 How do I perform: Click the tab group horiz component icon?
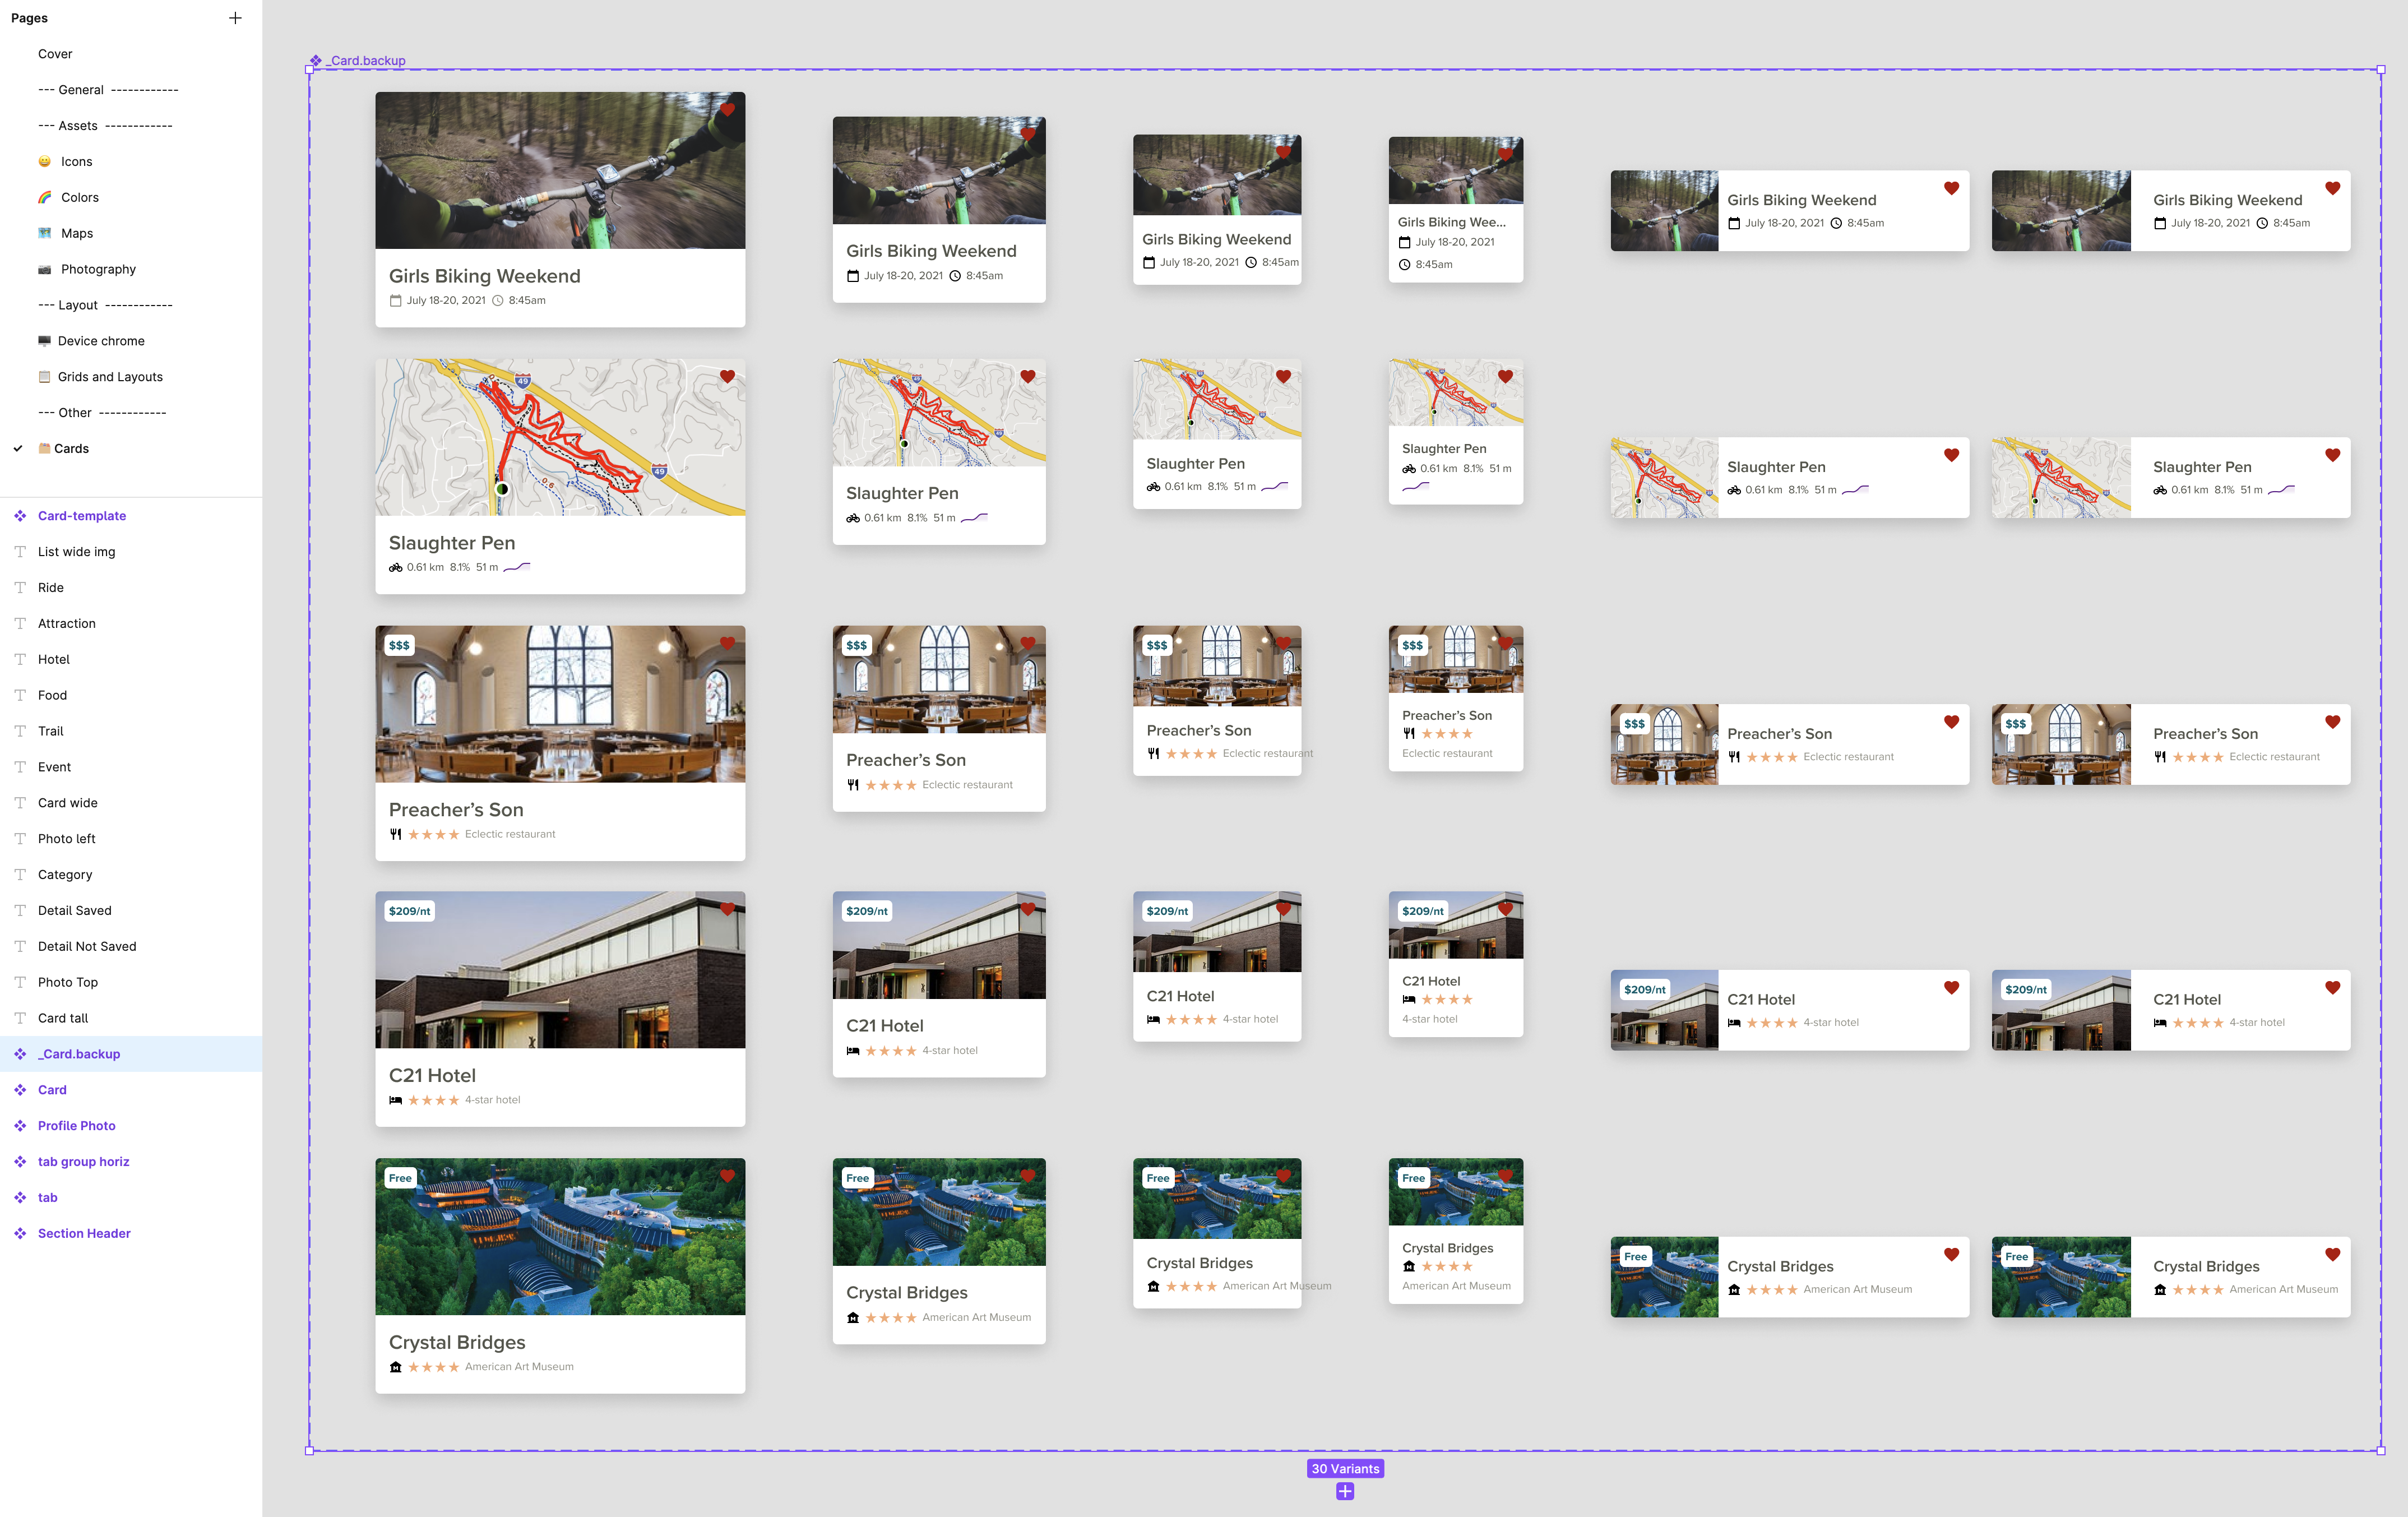pos(20,1162)
